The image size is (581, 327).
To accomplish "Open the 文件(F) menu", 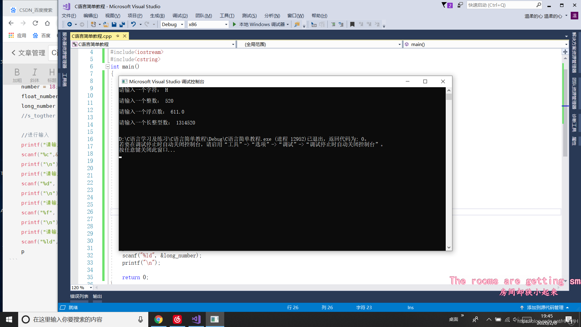I will [x=69, y=16].
